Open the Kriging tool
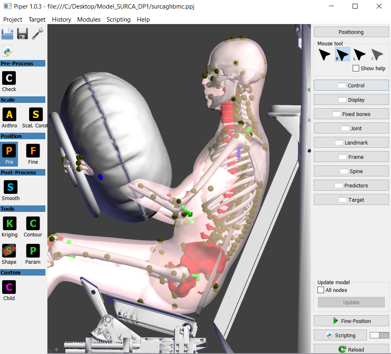The image size is (391, 354). pyautogui.click(x=9, y=227)
